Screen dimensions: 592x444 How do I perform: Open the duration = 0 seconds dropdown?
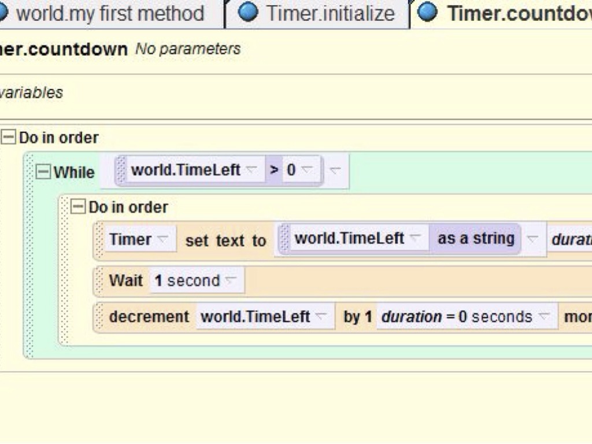543,316
